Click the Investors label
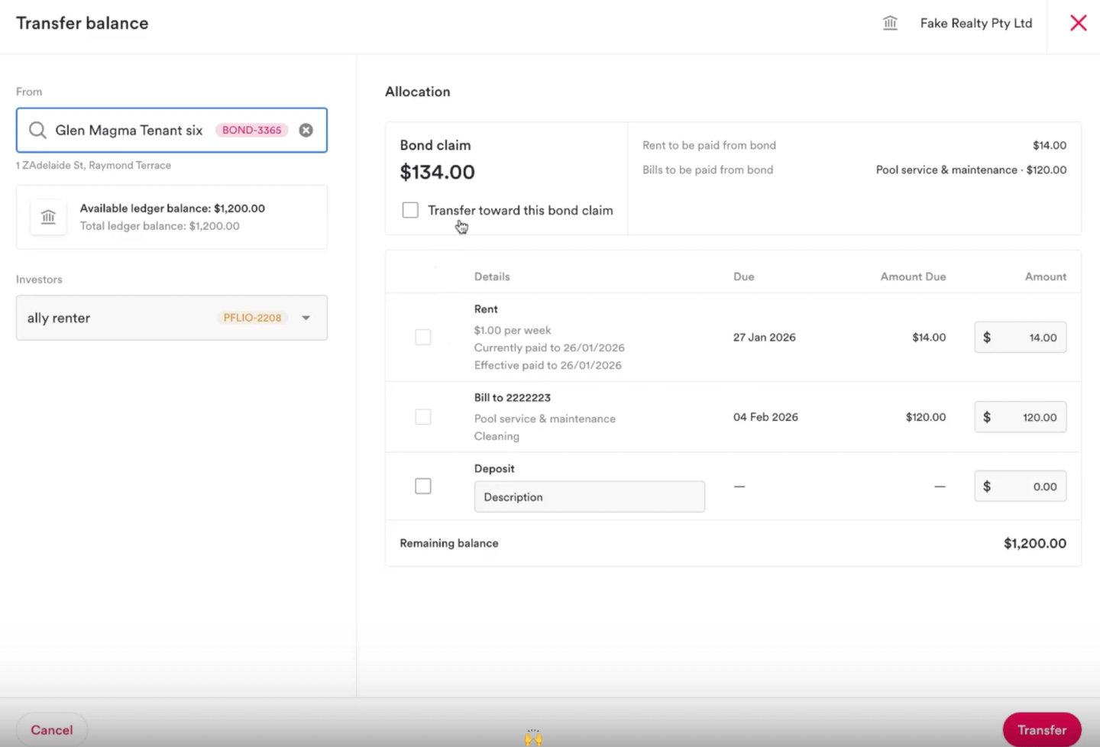This screenshot has height=747, width=1100. 39,280
